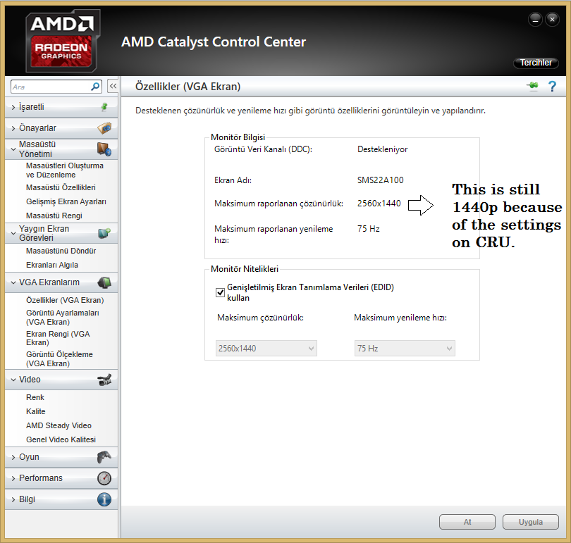Open the Maksimum çözünürlük 2560x1440 dropdown

coord(266,349)
